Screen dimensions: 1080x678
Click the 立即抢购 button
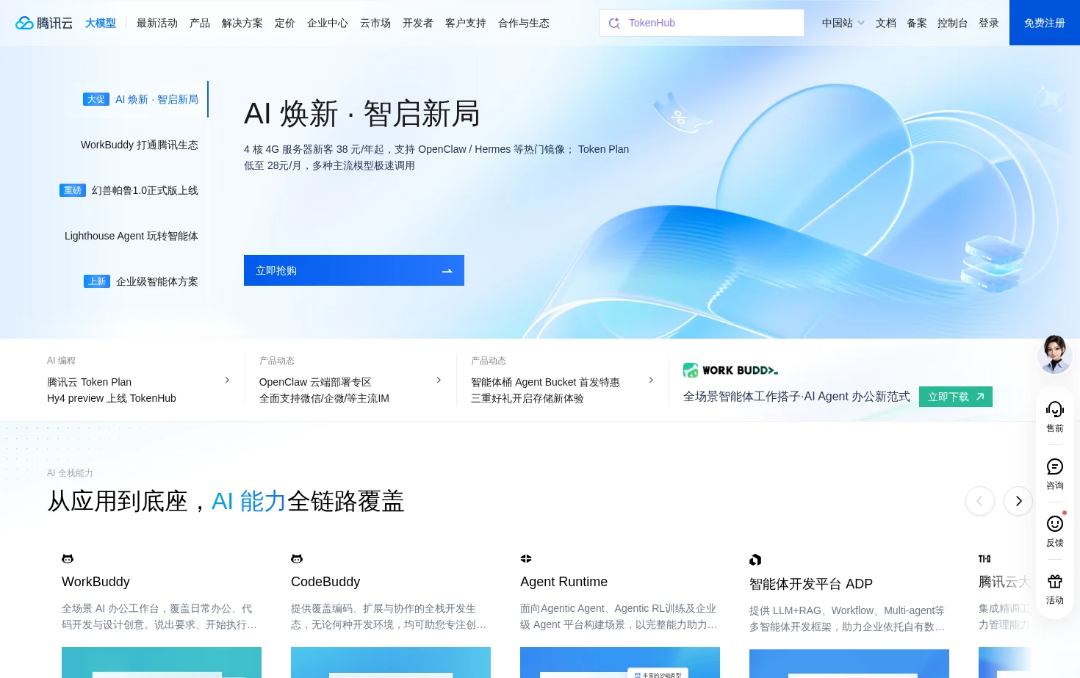click(x=354, y=270)
